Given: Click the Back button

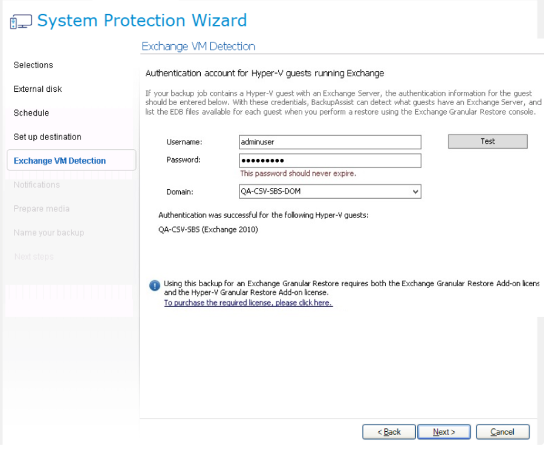Looking at the screenshot, I should (389, 432).
